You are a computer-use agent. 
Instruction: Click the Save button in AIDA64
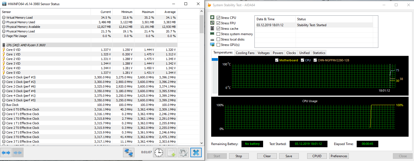[289, 156]
